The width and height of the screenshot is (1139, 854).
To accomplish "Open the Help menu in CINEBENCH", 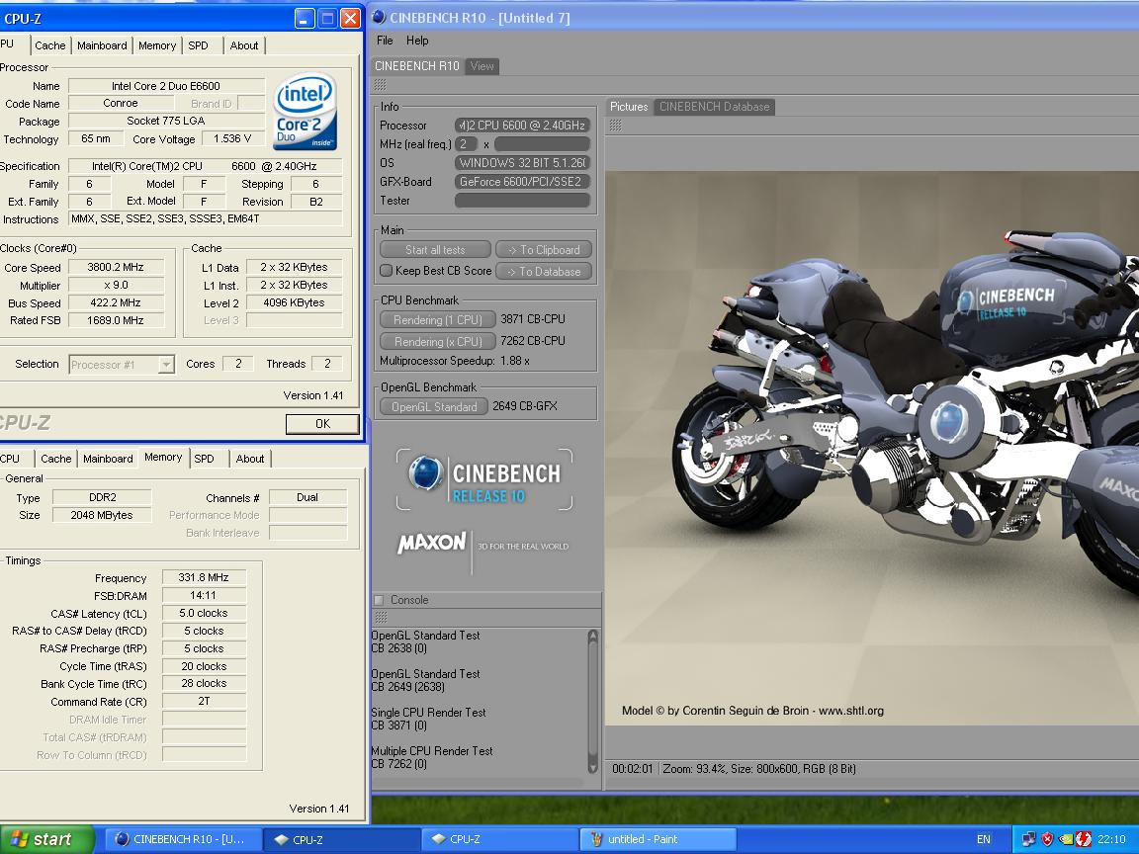I will point(417,41).
